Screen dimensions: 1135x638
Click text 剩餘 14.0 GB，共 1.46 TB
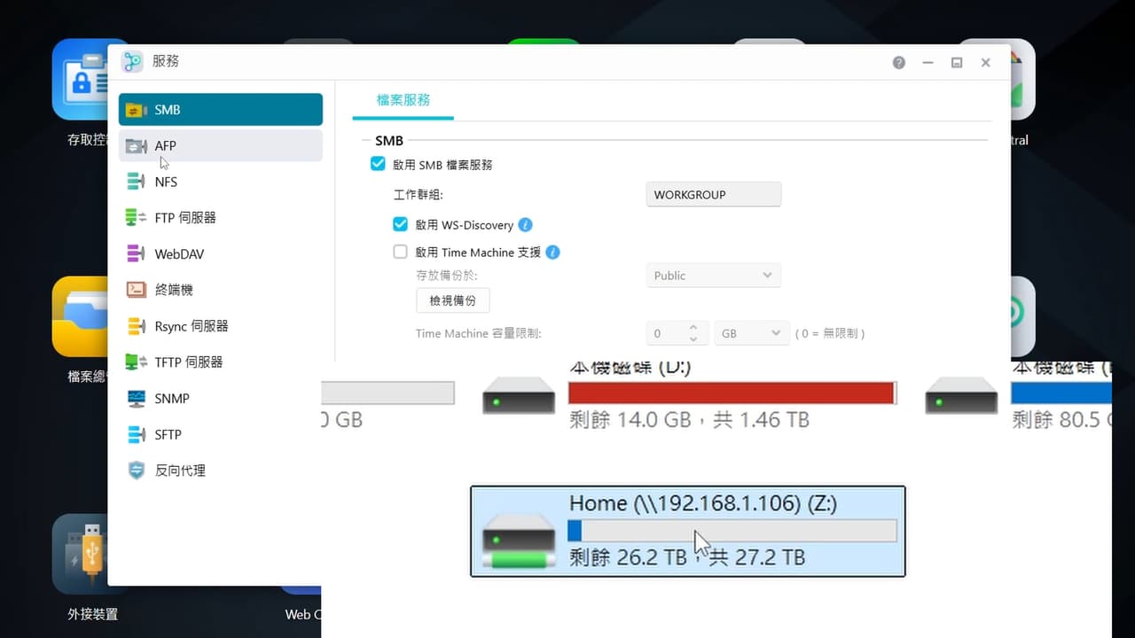point(689,419)
